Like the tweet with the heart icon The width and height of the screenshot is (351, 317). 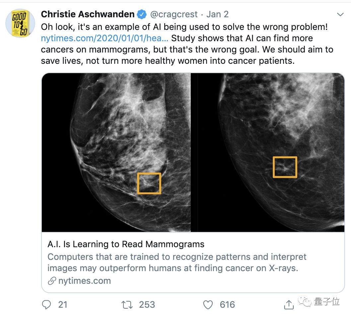click(208, 304)
